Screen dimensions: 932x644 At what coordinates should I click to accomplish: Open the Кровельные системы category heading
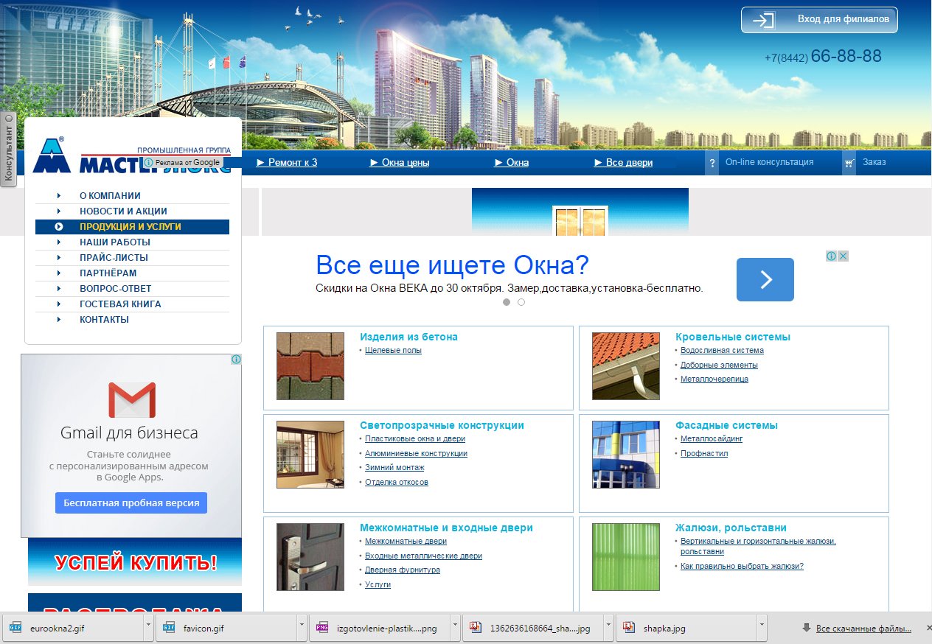coord(733,337)
